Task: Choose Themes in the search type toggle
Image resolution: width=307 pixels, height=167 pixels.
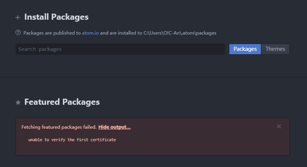Action: (x=275, y=49)
